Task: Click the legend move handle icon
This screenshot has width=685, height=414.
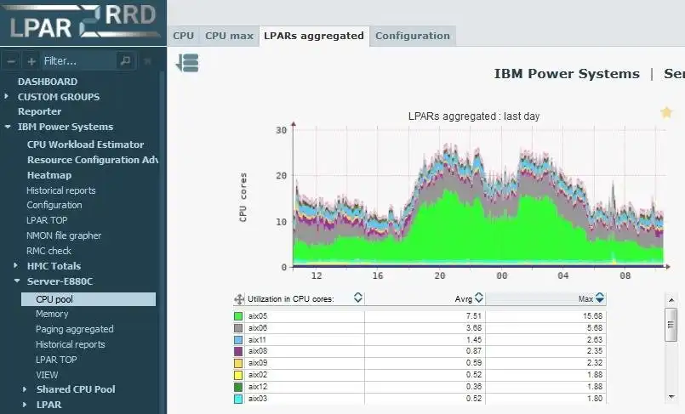Action: (x=239, y=299)
